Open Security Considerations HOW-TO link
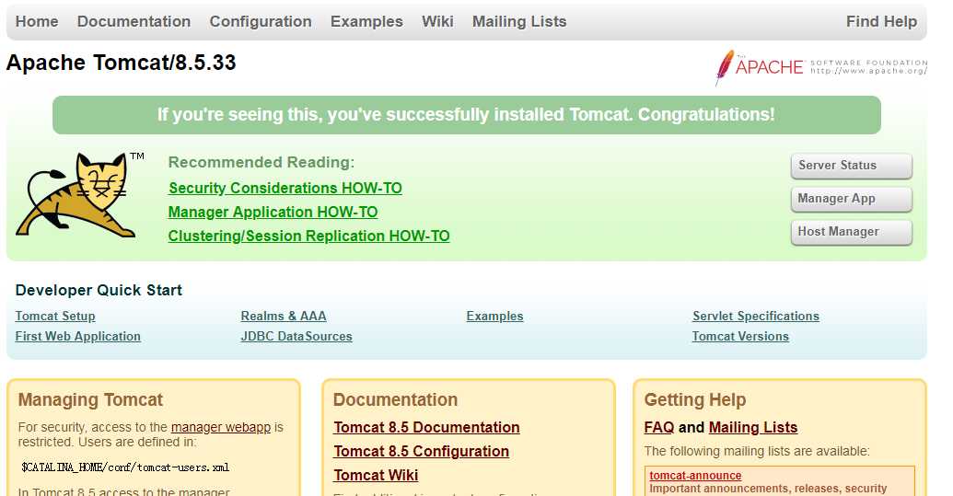 pos(285,188)
